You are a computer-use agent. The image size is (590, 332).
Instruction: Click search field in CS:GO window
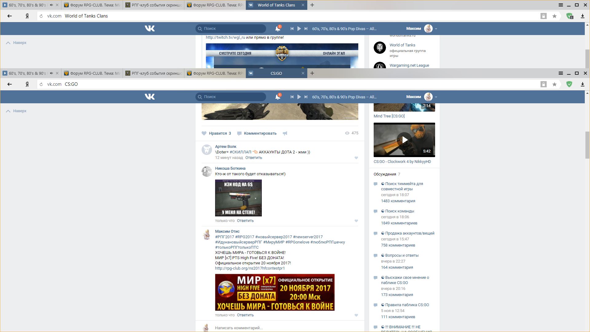231,97
